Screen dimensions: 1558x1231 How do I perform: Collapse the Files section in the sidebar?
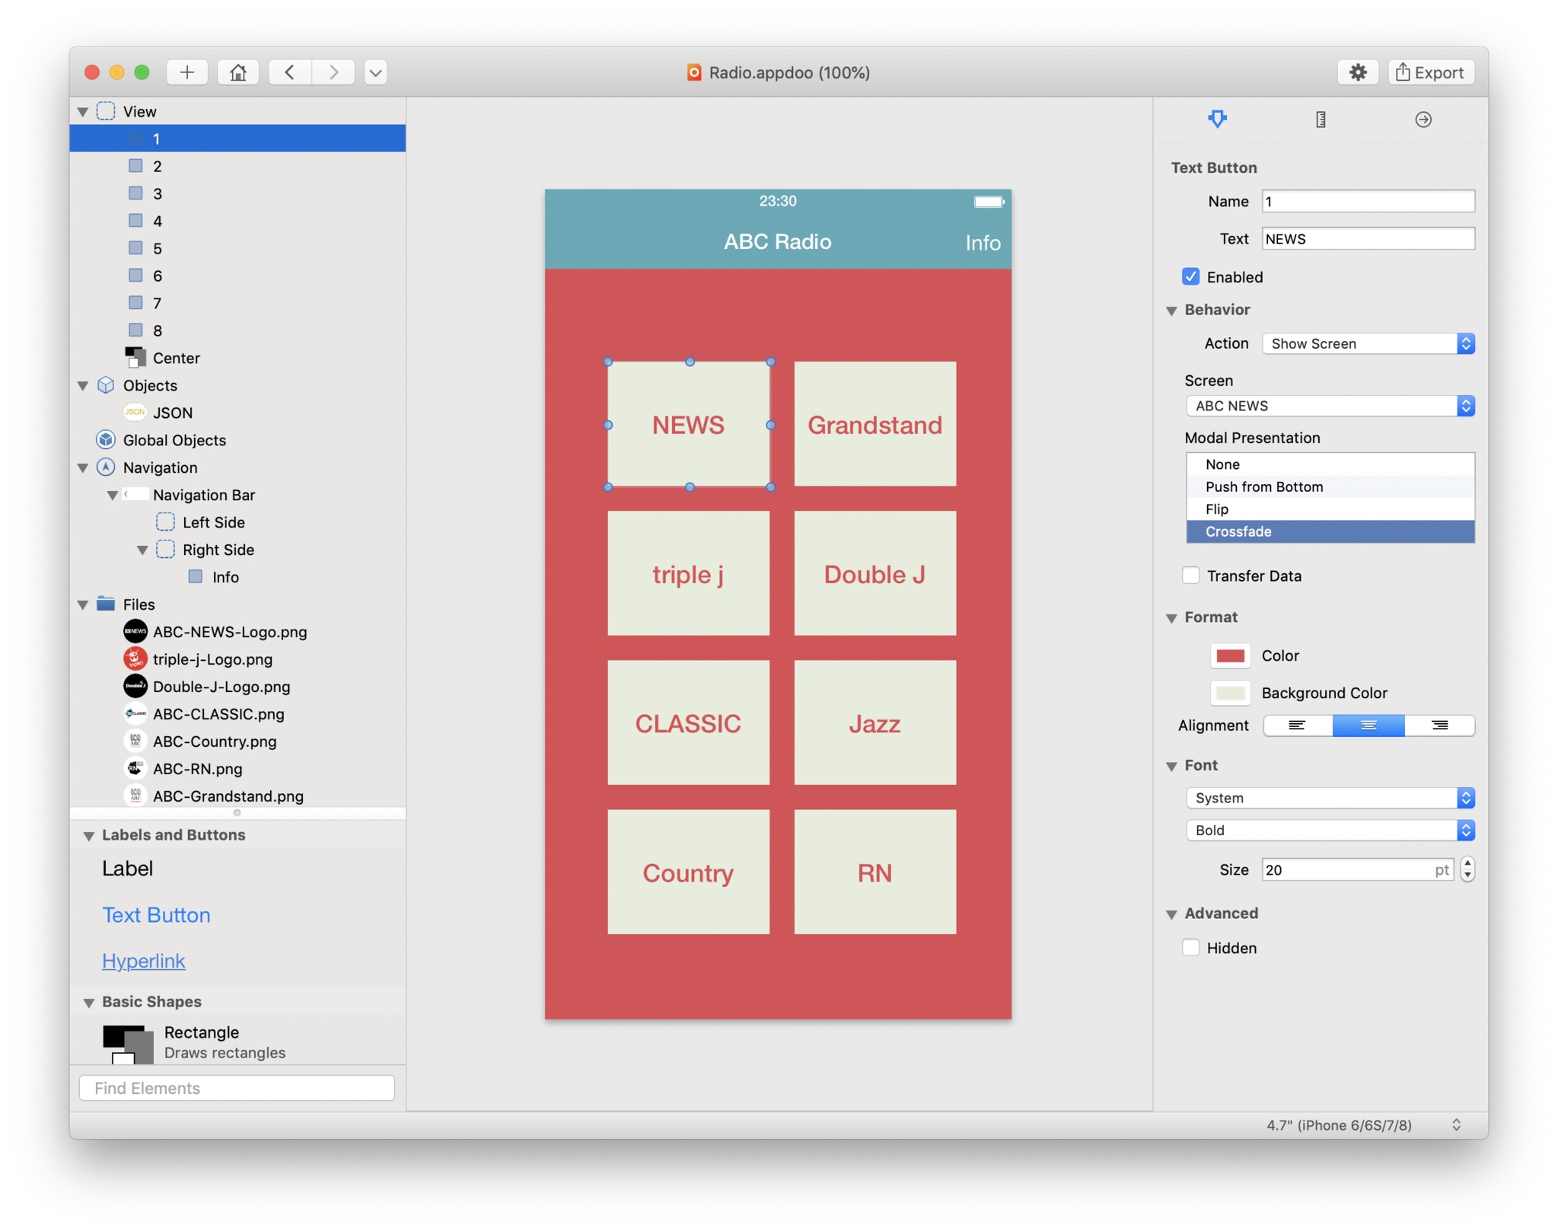[x=84, y=604]
